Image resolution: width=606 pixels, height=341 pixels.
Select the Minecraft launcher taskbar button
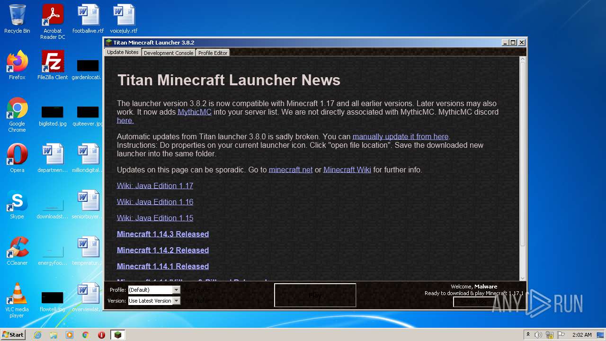pos(118,335)
